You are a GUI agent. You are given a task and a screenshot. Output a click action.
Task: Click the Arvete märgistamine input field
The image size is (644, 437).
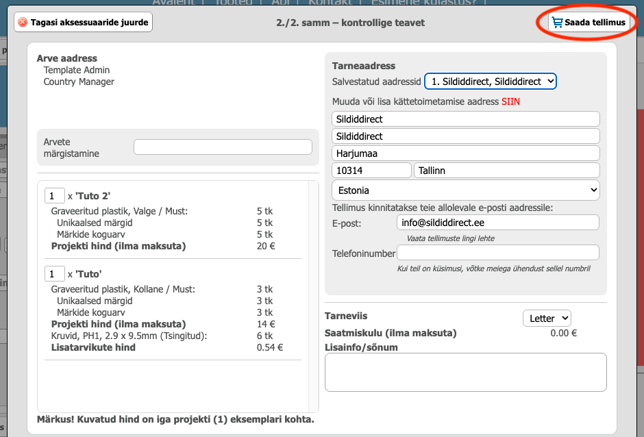click(223, 147)
